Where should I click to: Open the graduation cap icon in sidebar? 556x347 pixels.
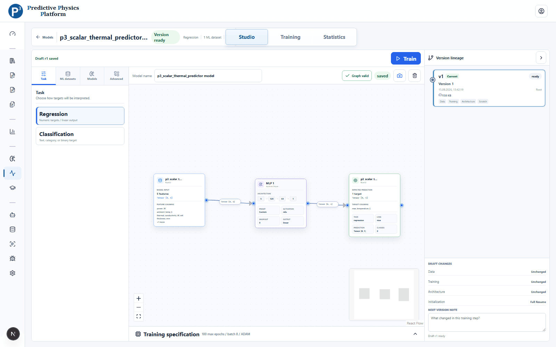13,188
